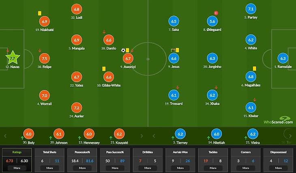Switch to the Total Shots stat tab
Screen dimensions: 296x173
(x=49, y=152)
